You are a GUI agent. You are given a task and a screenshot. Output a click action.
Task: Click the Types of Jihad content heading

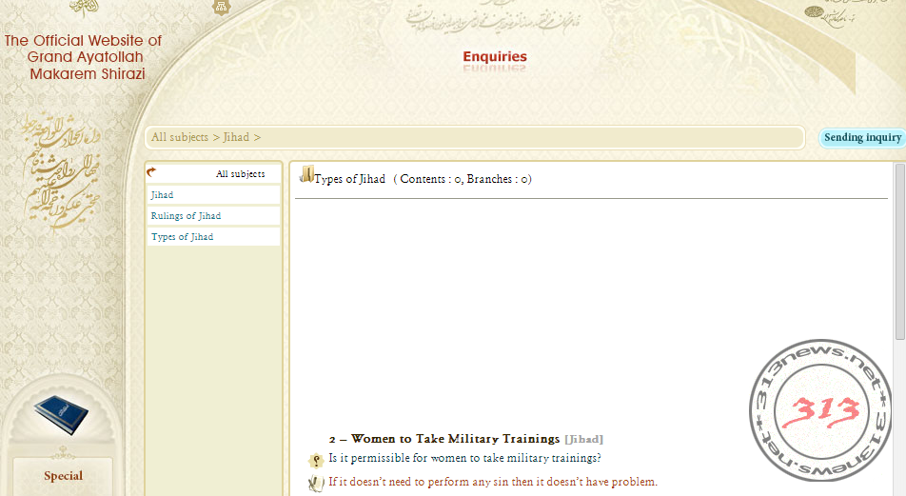pyautogui.click(x=349, y=179)
